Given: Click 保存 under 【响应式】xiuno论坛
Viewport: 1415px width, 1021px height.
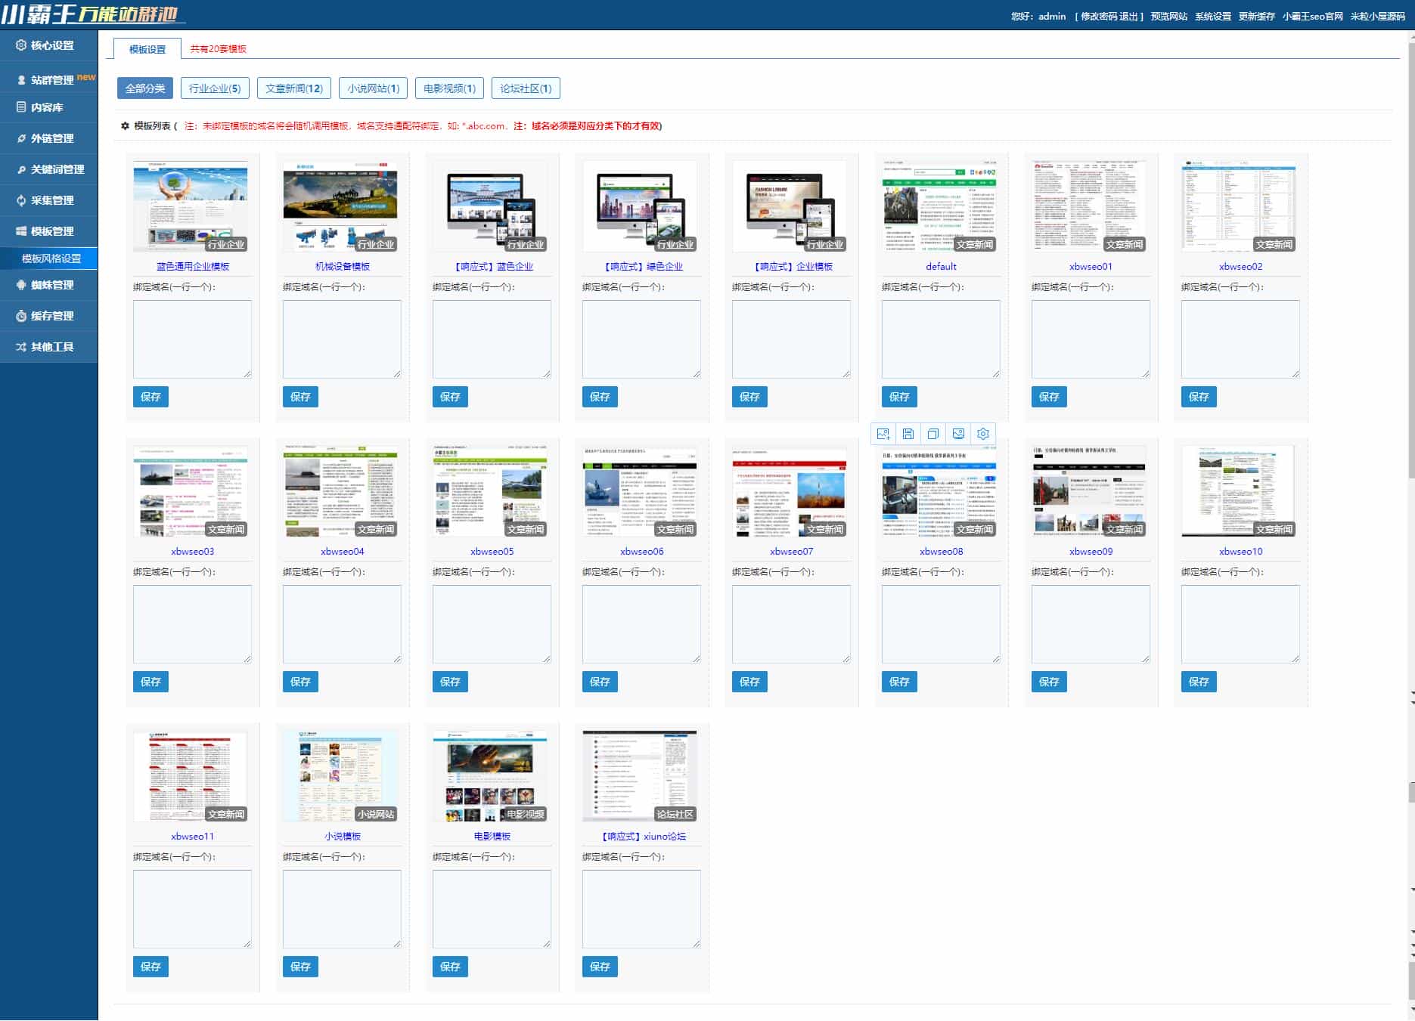Looking at the screenshot, I should point(600,967).
